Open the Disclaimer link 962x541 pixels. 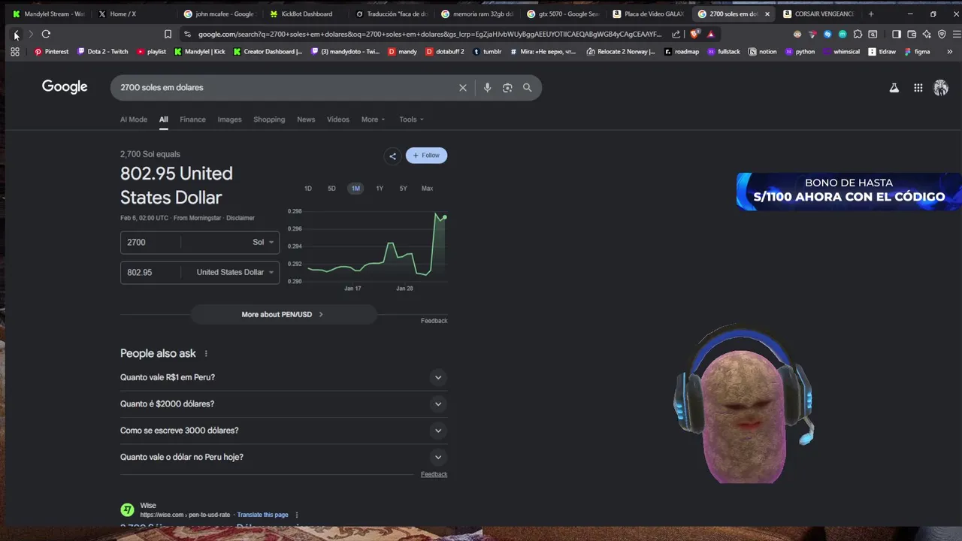[x=240, y=218]
